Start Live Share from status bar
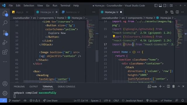The height and width of the screenshot is (105, 187). [50, 101]
